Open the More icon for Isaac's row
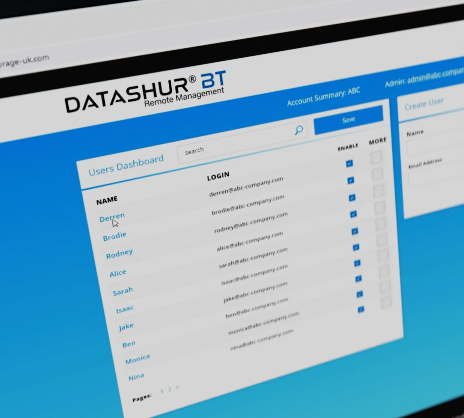 point(382,240)
